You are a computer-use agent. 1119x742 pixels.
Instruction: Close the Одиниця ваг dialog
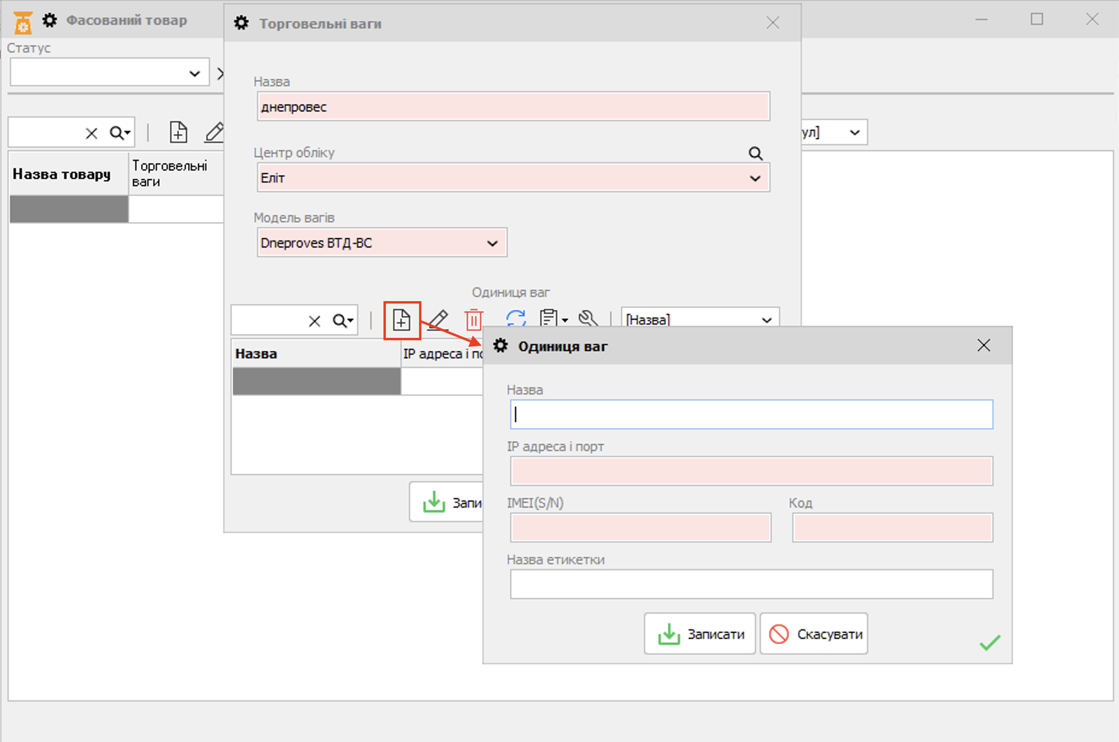coord(984,346)
